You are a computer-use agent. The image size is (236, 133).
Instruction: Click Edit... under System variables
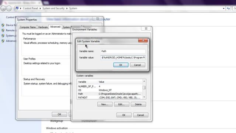point(121,104)
